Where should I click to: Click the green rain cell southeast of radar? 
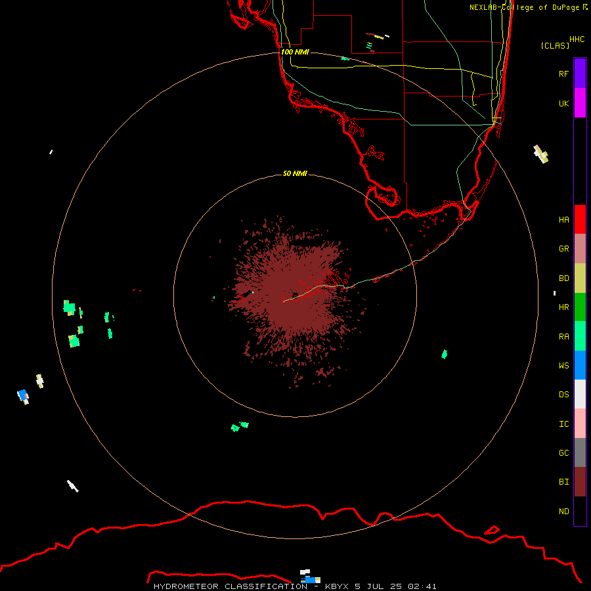pos(445,355)
